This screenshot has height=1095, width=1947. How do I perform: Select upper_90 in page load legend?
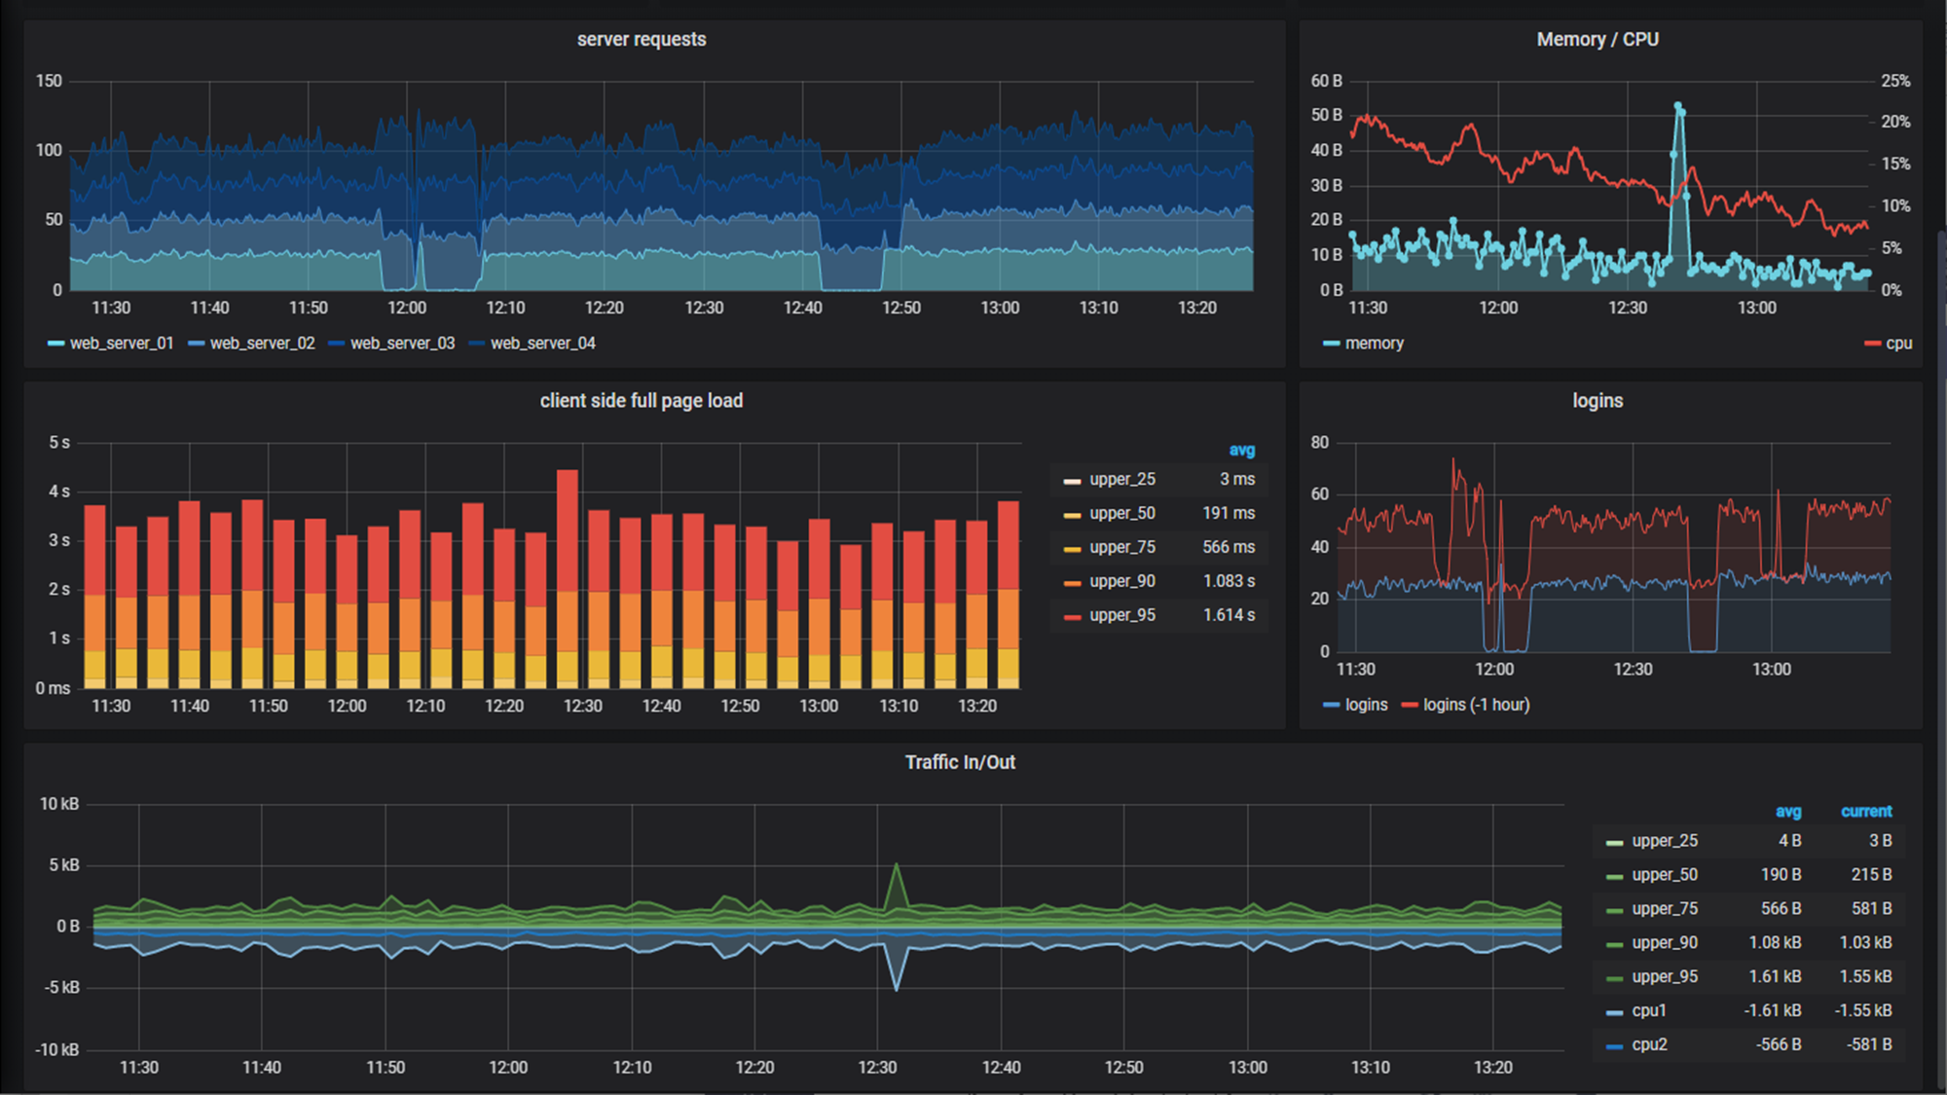pos(1121,582)
